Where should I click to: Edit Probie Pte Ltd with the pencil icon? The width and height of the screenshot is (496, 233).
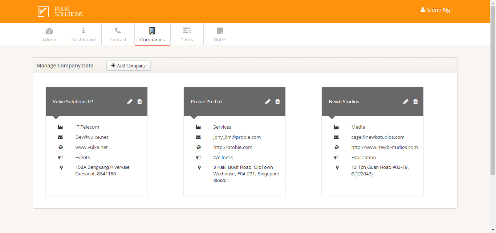268,102
